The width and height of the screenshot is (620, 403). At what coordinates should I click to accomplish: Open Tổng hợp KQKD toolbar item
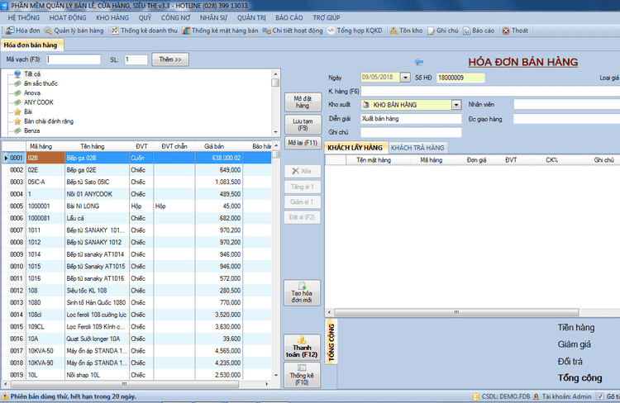pos(355,31)
